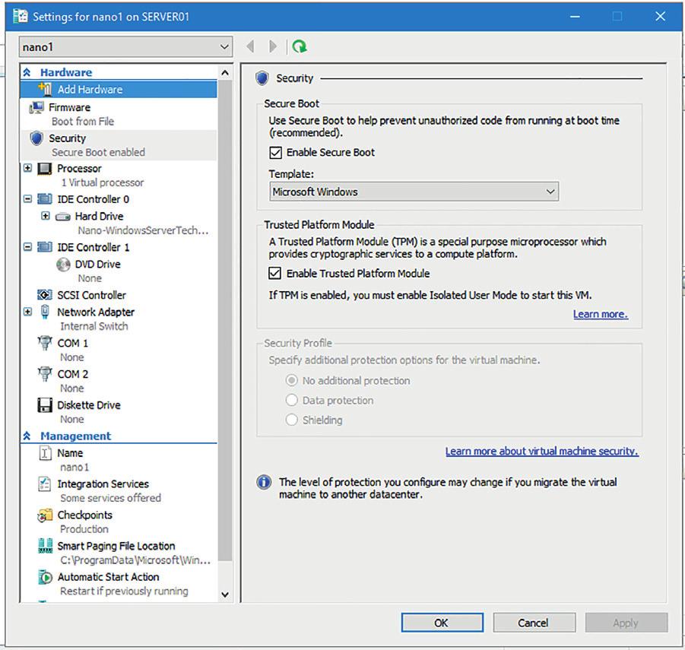Select the SCSI Controller entry
Viewport: 685px width, 650px height.
[119, 295]
